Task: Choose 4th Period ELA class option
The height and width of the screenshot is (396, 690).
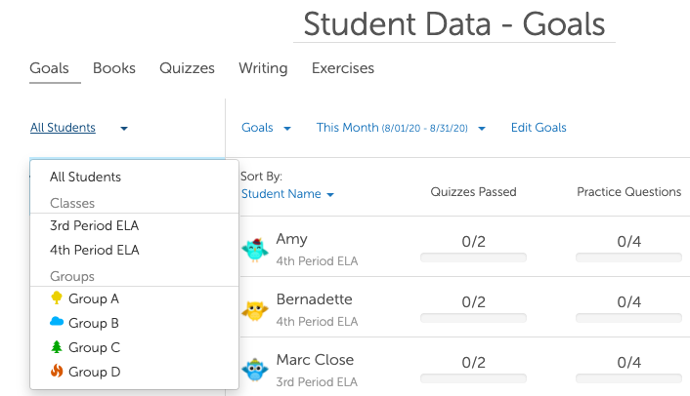Action: (95, 250)
